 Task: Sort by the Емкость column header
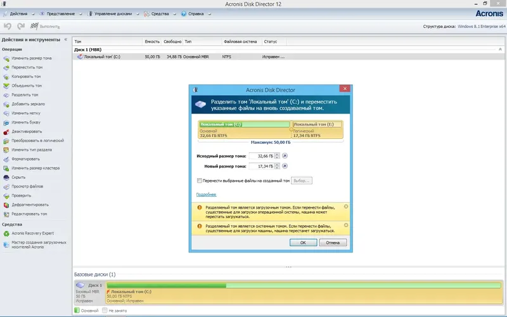[152, 41]
